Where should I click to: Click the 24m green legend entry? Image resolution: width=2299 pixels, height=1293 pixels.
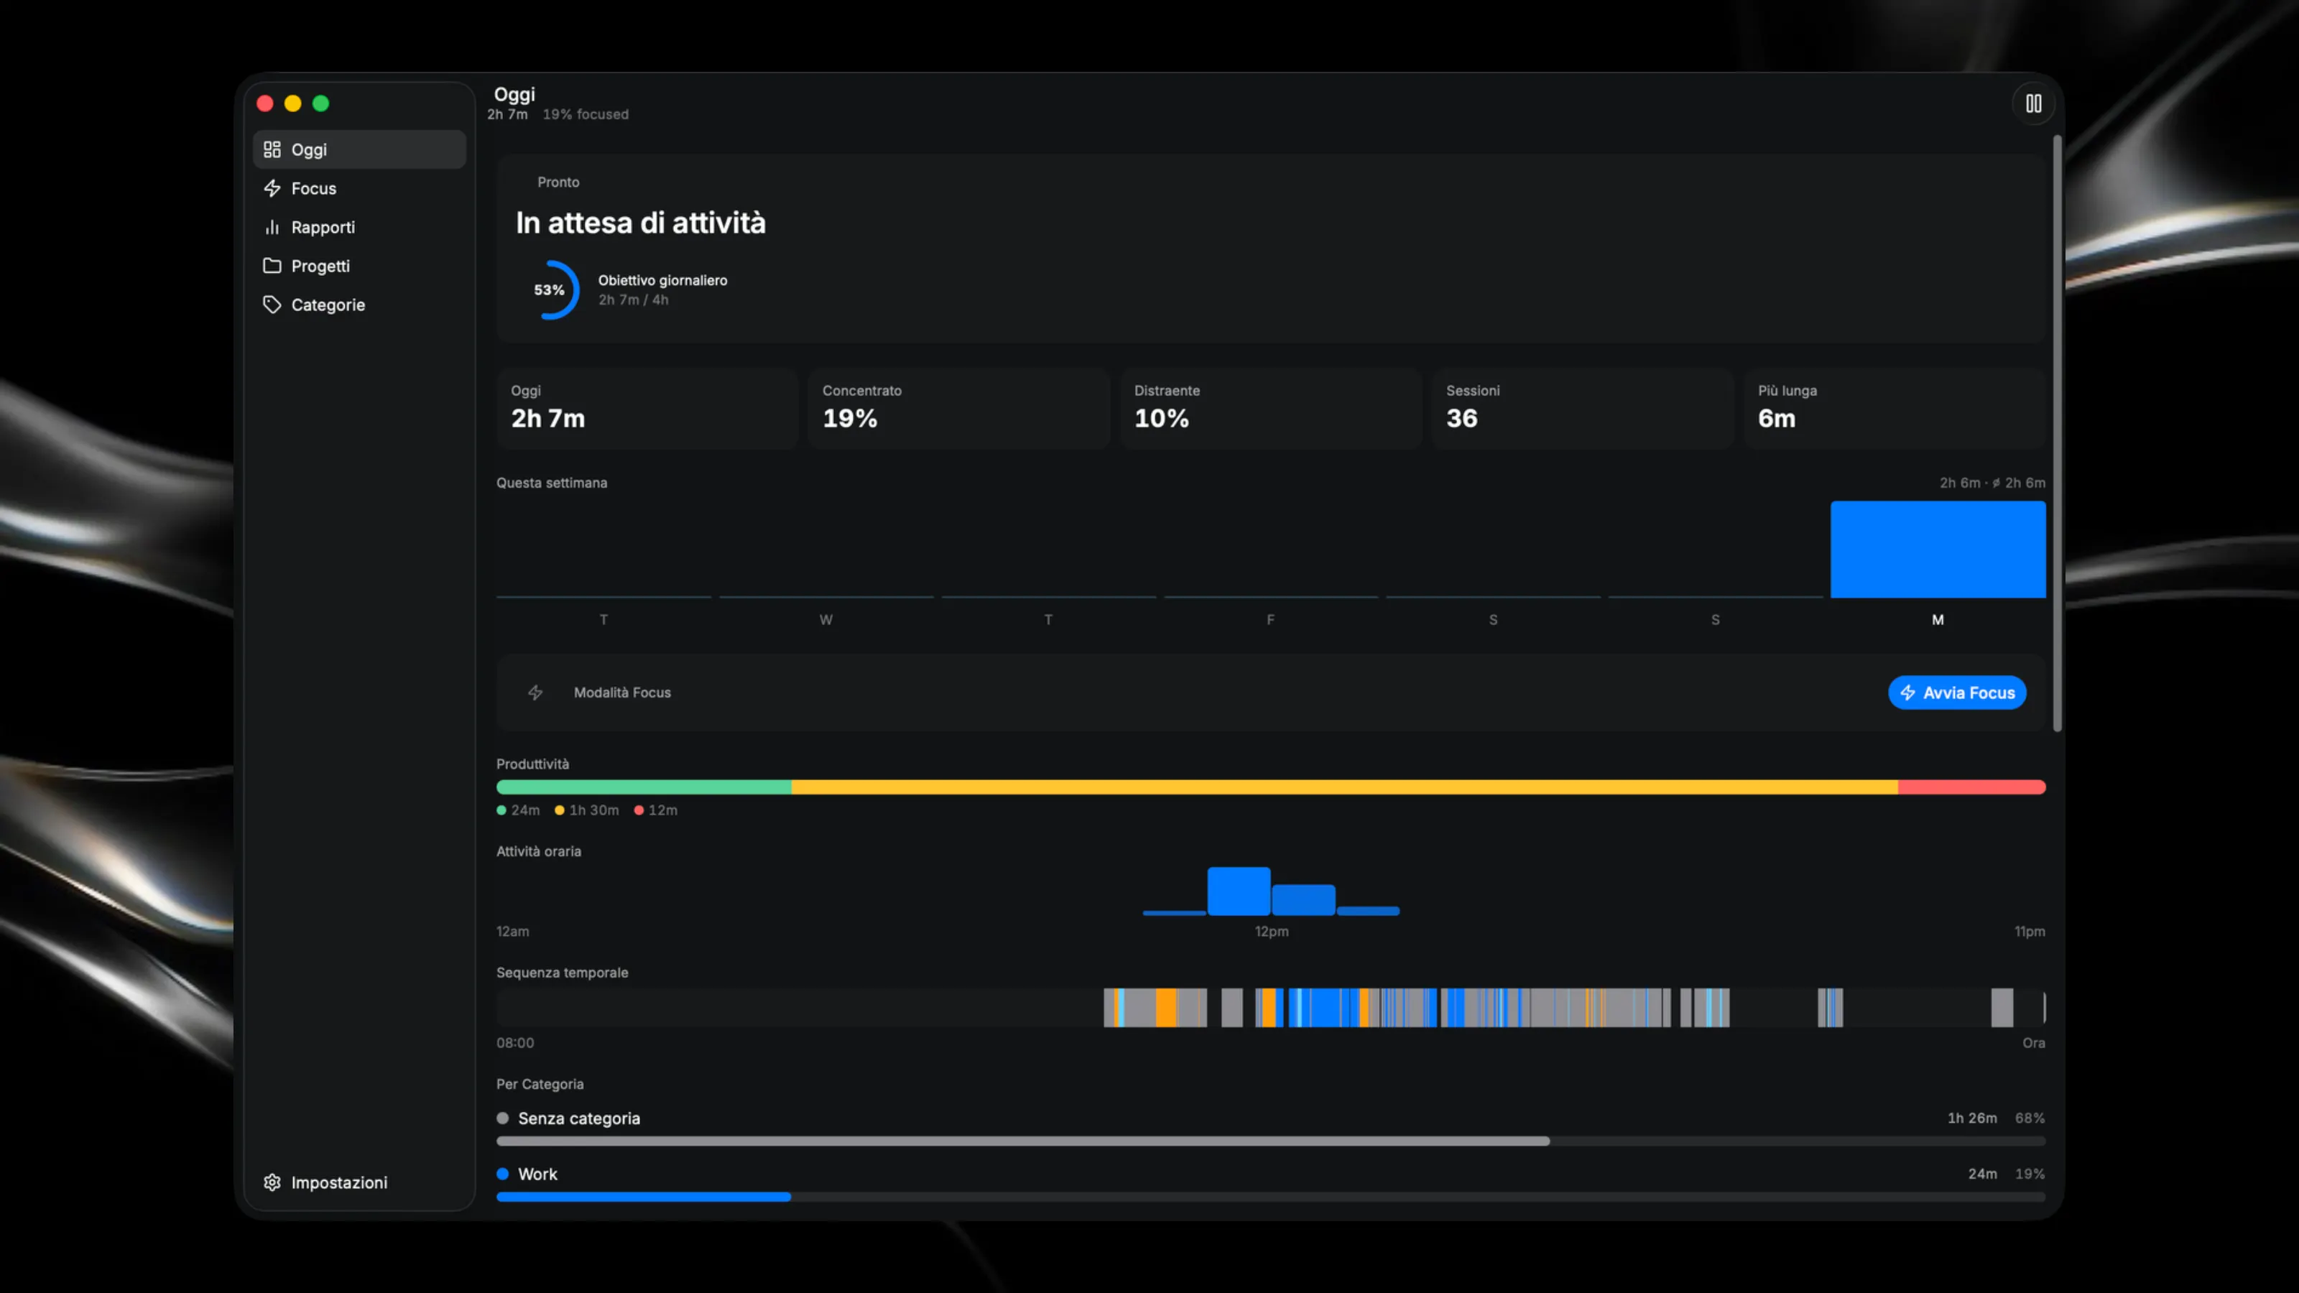pyautogui.click(x=519, y=810)
